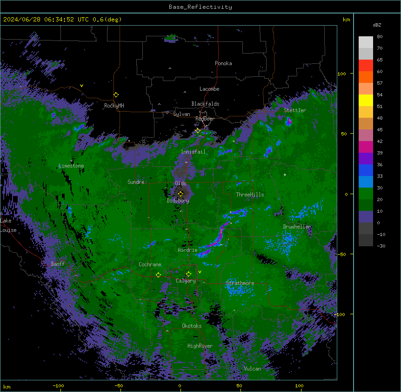Click the RockyMH label
This screenshot has height=392, width=401.
point(114,106)
